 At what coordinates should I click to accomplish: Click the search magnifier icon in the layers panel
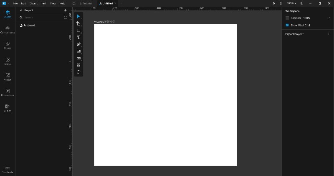click(x=21, y=18)
